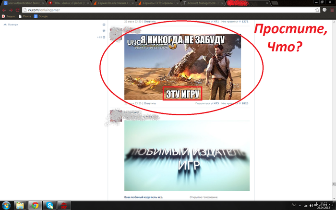Open the Chrome menu icon
The width and height of the screenshot is (336, 210).
click(331, 10)
